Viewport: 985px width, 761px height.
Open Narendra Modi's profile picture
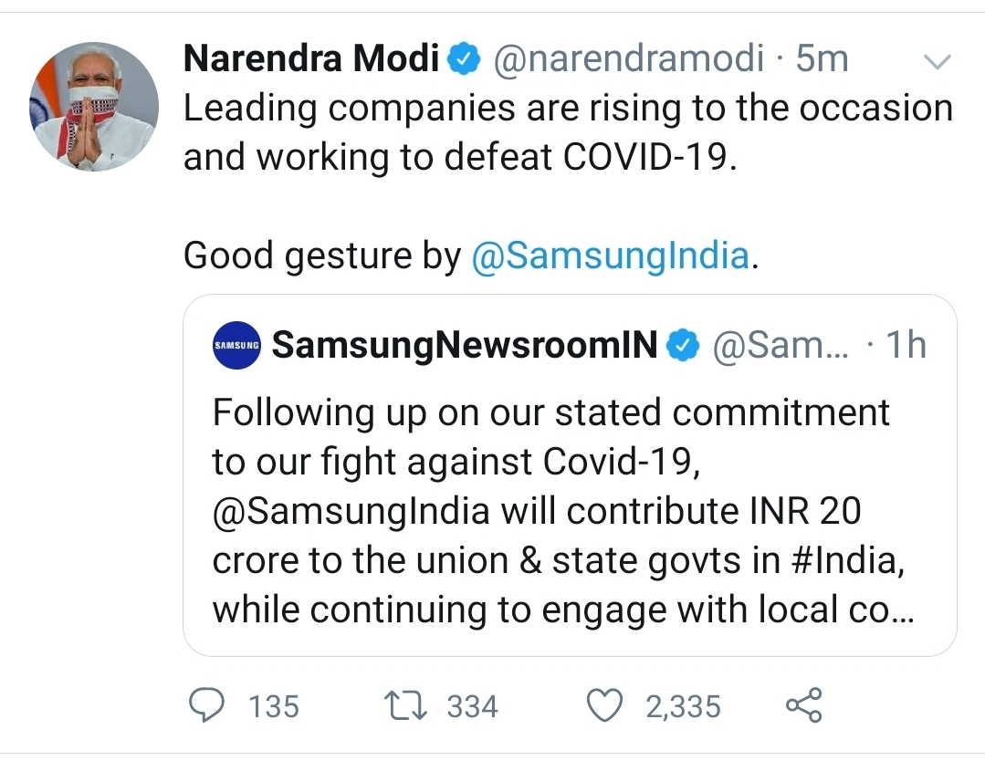(94, 107)
